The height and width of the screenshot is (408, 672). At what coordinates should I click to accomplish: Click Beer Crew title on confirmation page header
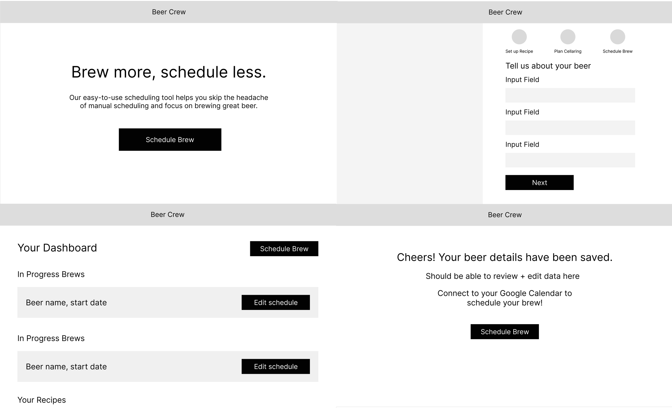pos(505,215)
